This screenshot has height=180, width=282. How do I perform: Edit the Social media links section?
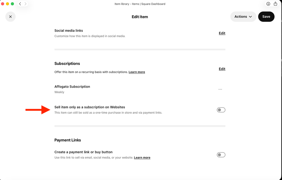click(x=222, y=33)
